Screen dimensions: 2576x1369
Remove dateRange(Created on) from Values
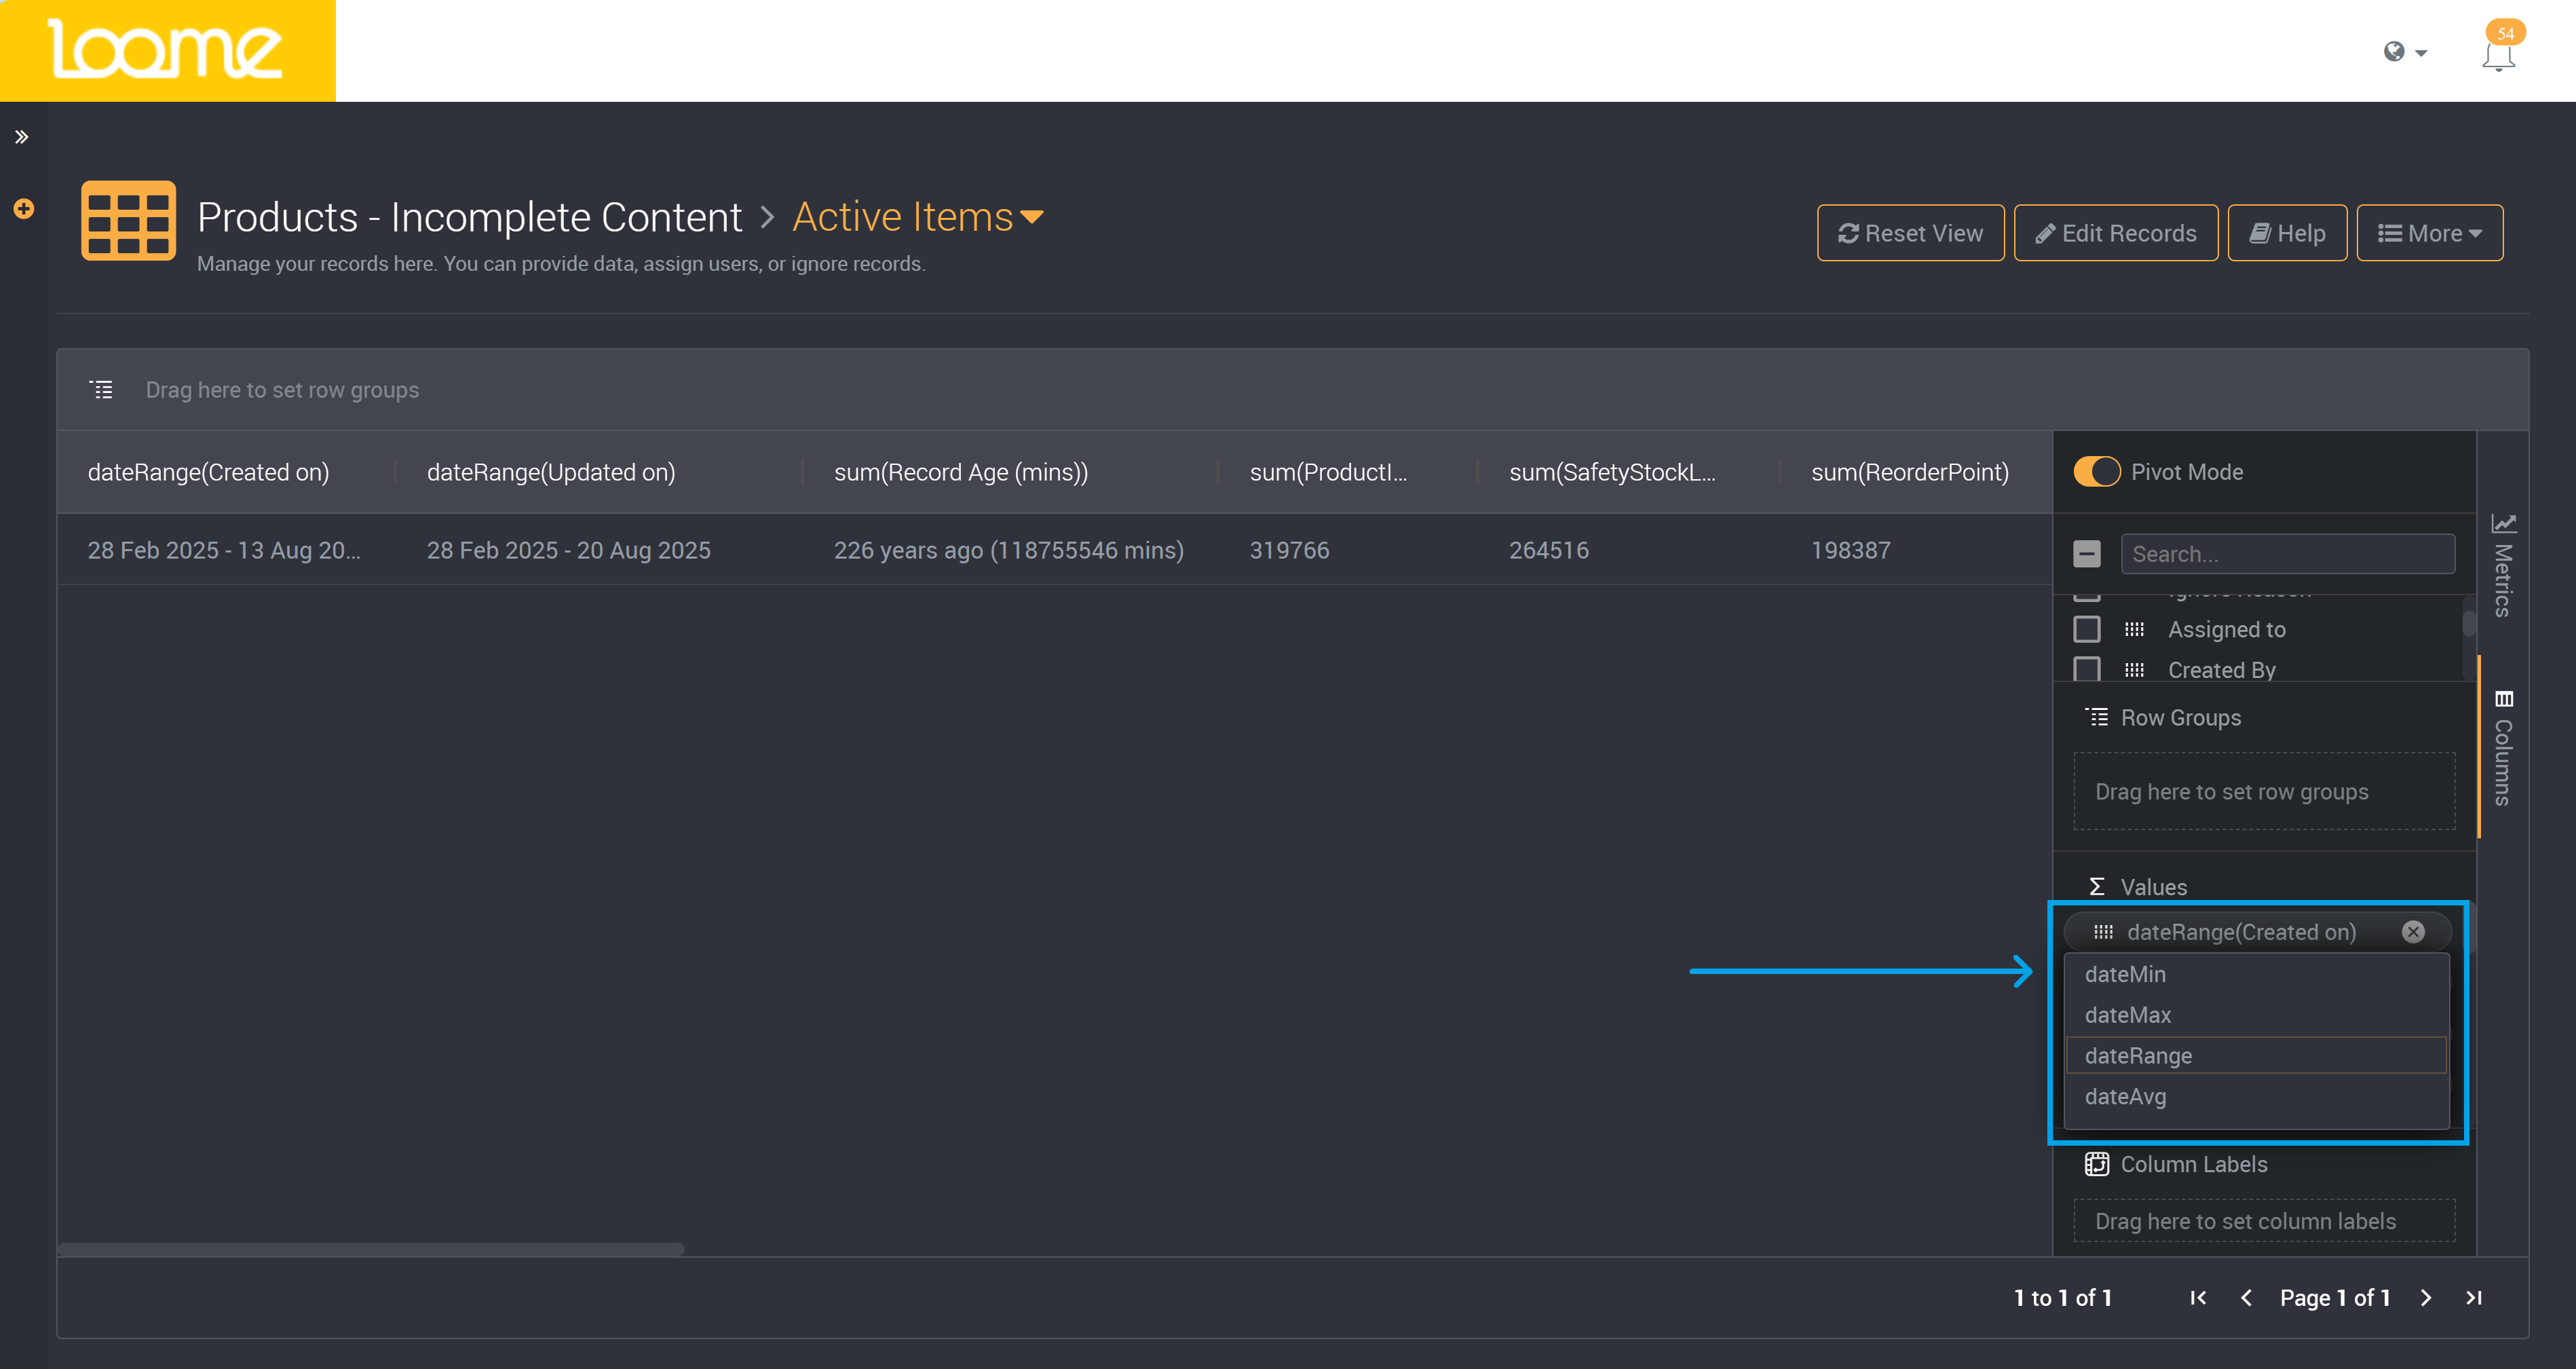(x=2413, y=932)
